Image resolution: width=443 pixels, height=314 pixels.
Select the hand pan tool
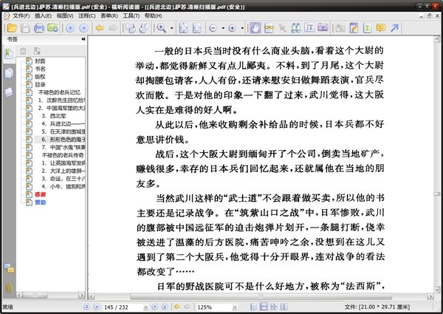255,28
